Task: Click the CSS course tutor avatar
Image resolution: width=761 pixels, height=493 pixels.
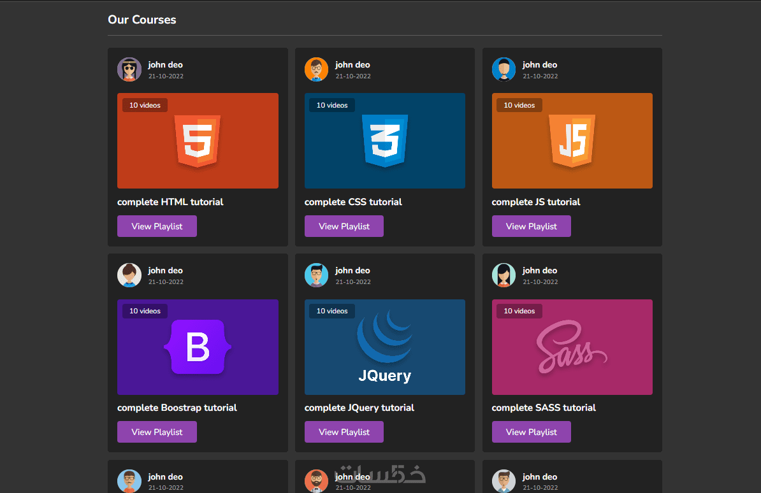Action: pyautogui.click(x=316, y=69)
